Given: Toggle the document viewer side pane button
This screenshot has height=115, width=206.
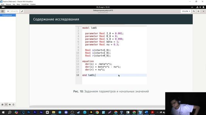Looking at the screenshot, I should point(3,11).
